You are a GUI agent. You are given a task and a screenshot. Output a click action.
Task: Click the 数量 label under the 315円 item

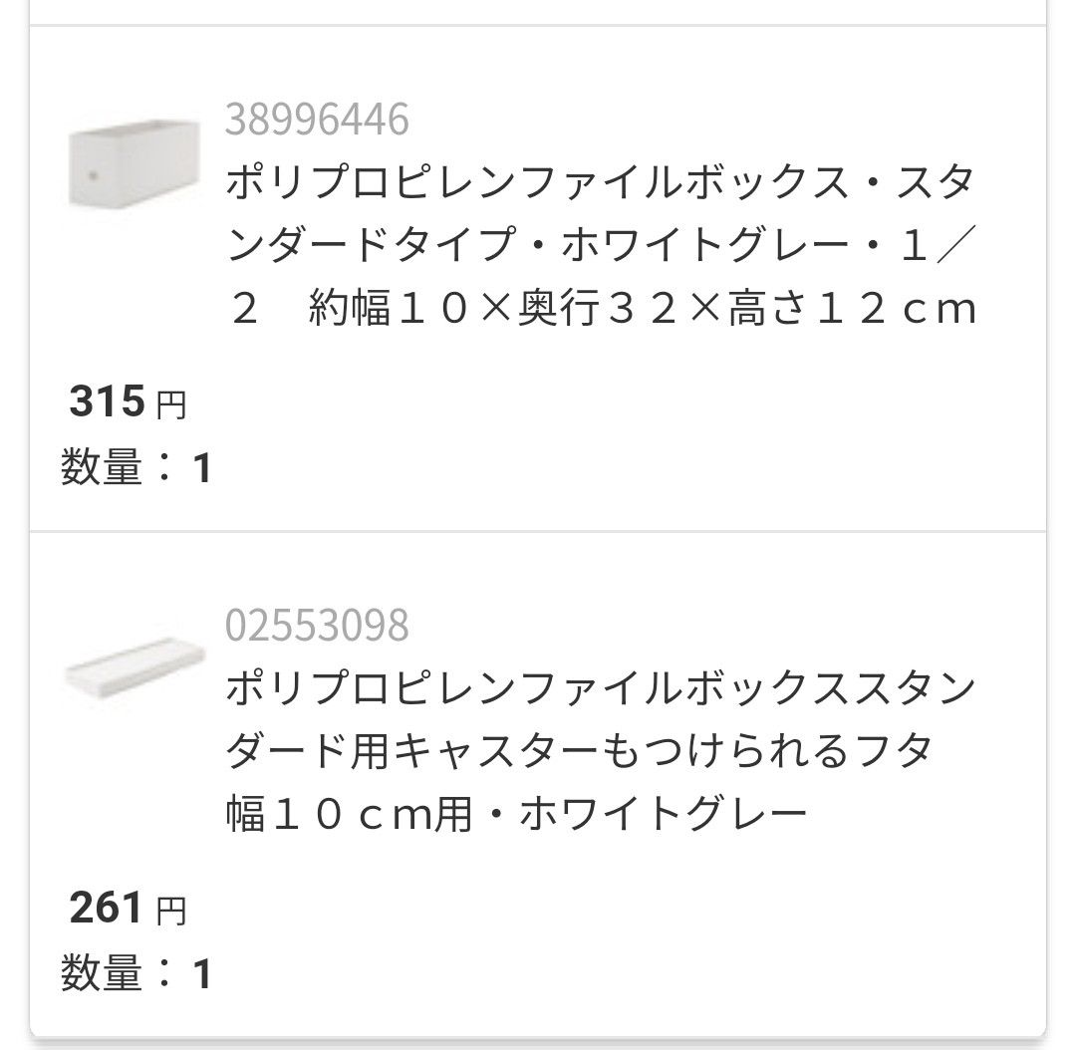[102, 467]
